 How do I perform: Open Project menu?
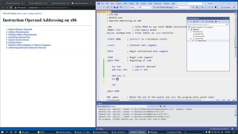pyautogui.click(x=119, y=3)
